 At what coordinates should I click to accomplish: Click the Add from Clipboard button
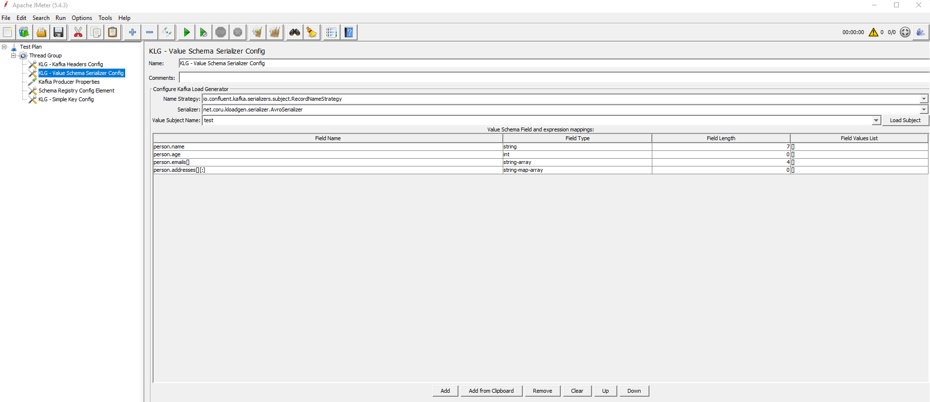[491, 391]
